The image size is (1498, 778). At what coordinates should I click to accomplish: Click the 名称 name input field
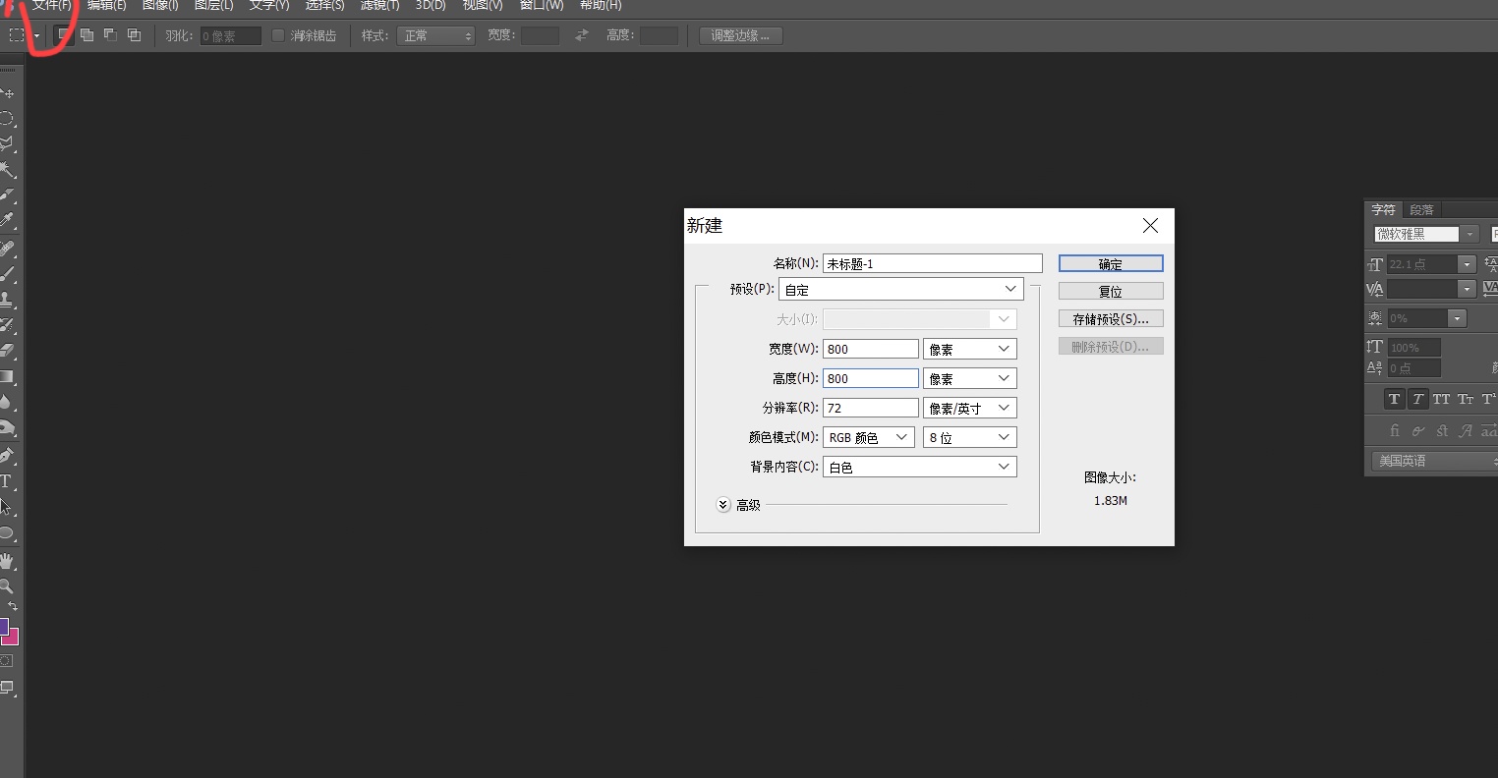tap(933, 263)
